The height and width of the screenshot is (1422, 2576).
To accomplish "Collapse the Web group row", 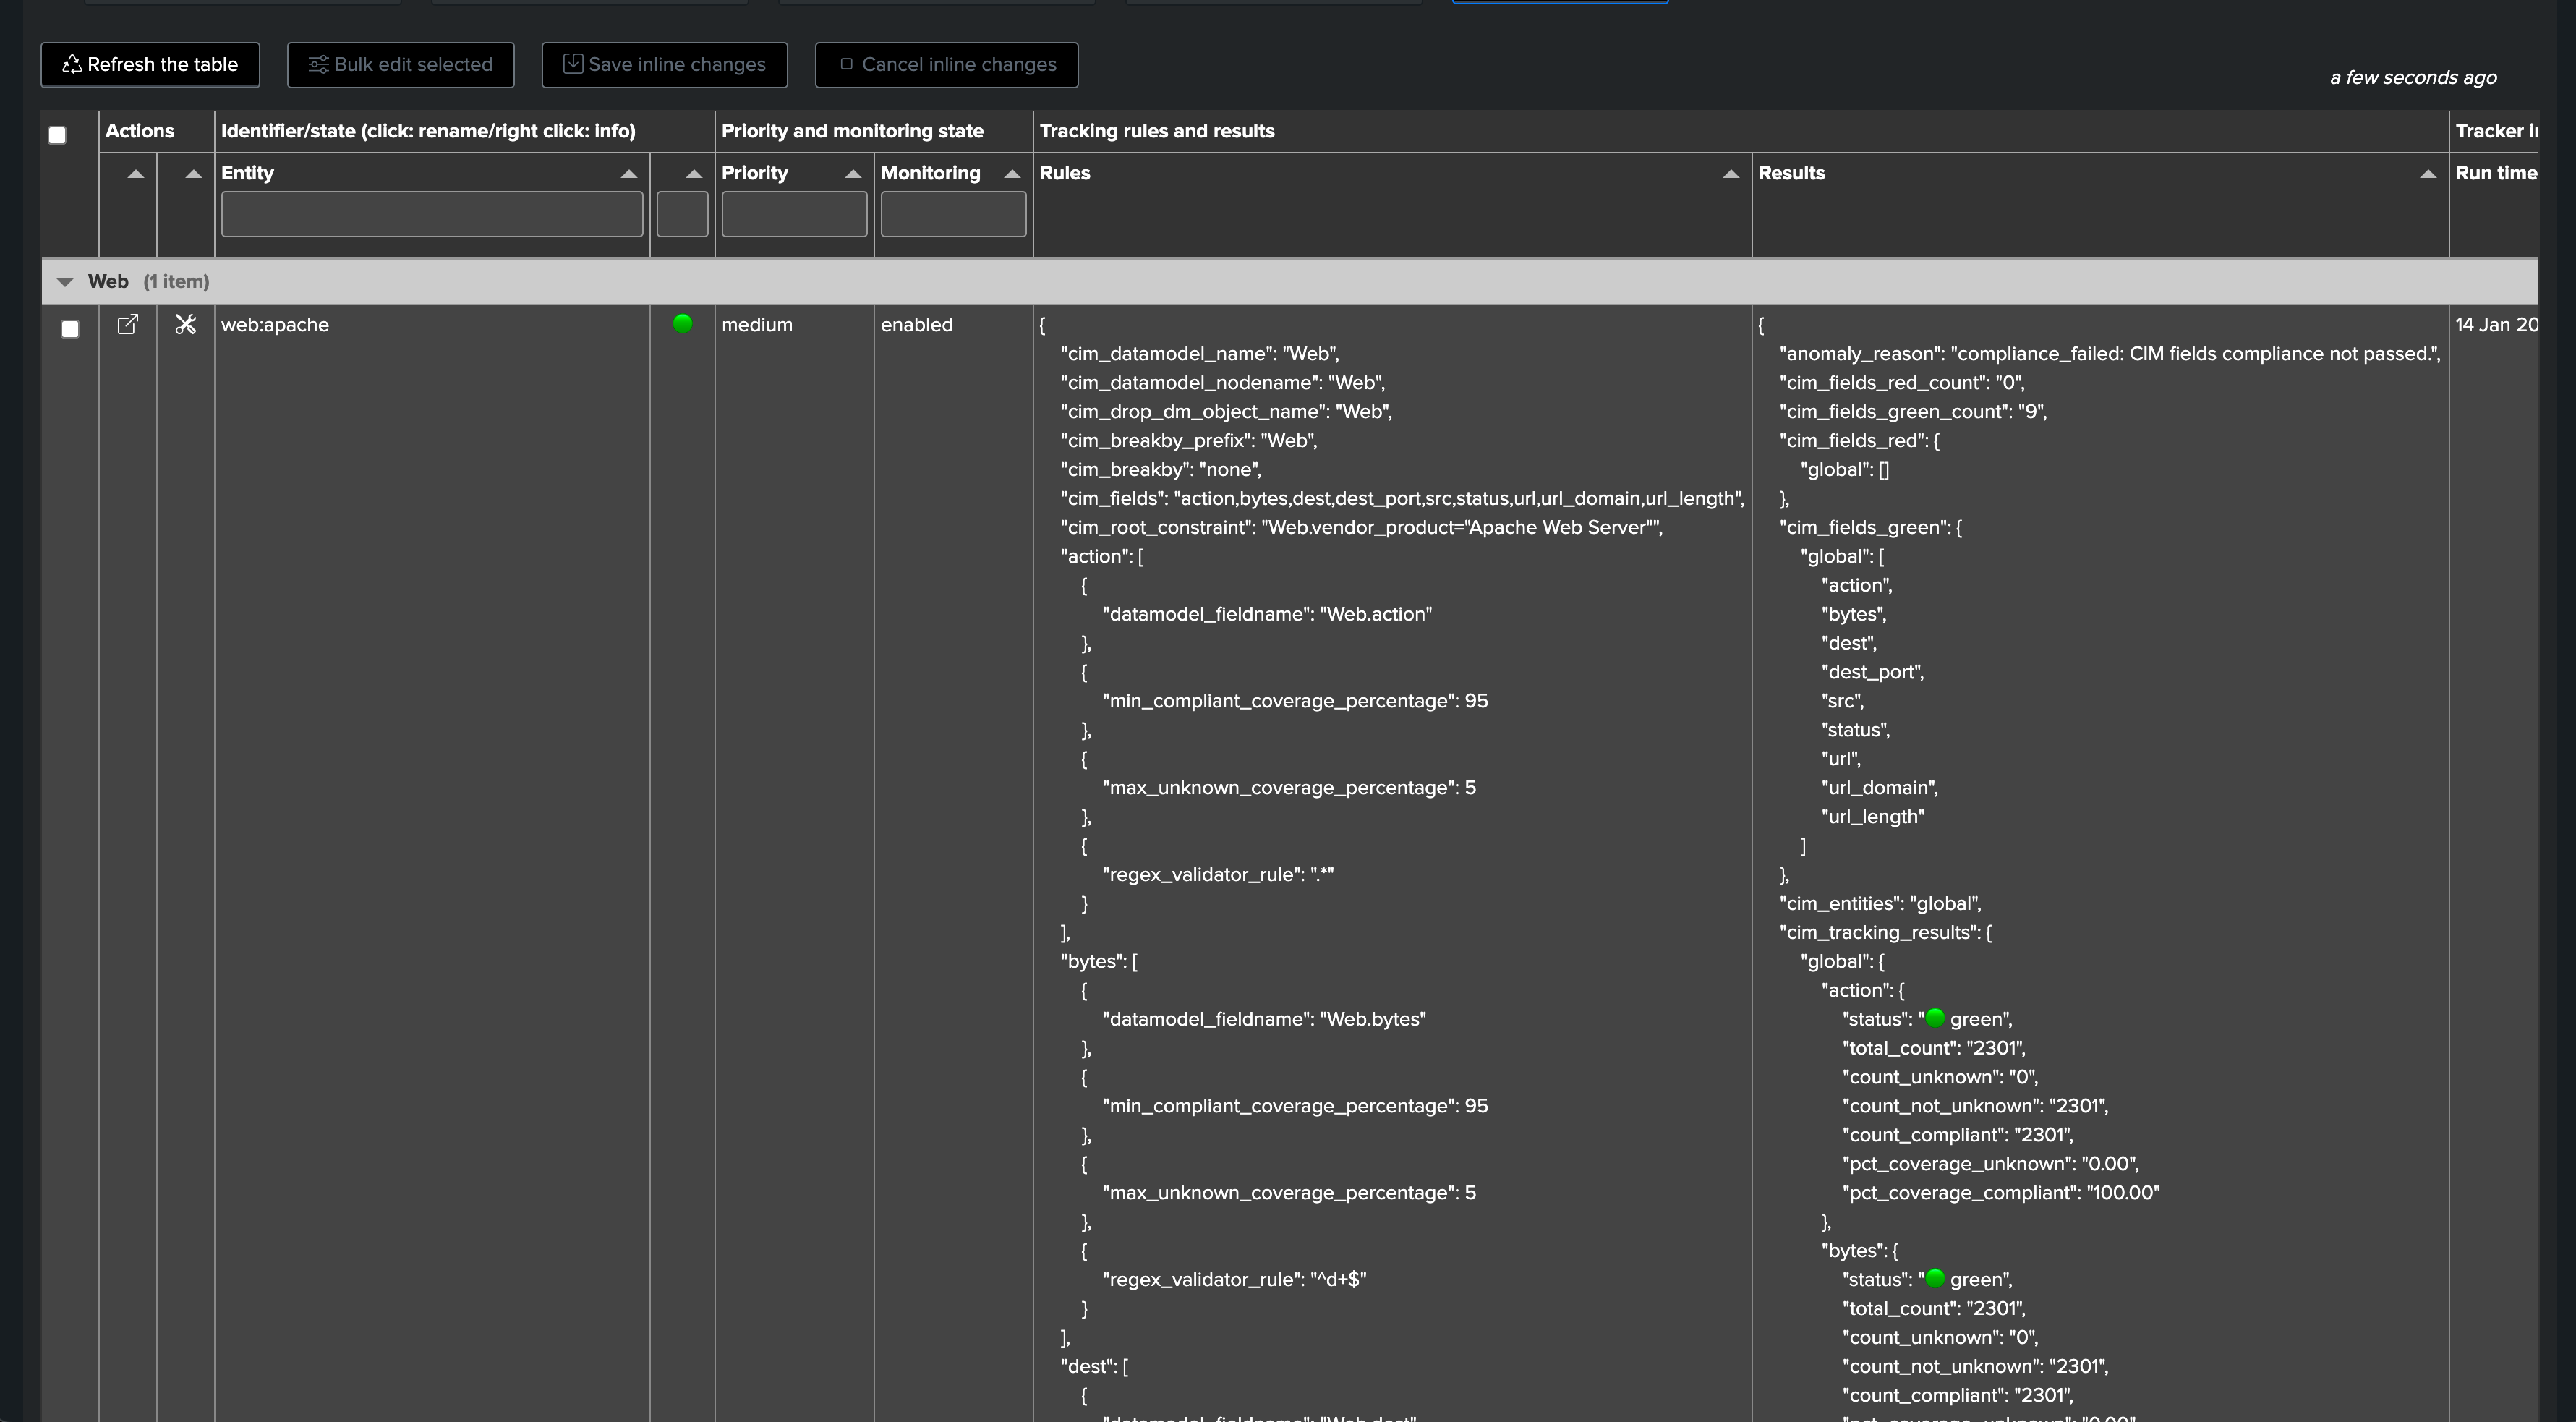I will pyautogui.click(x=65, y=282).
